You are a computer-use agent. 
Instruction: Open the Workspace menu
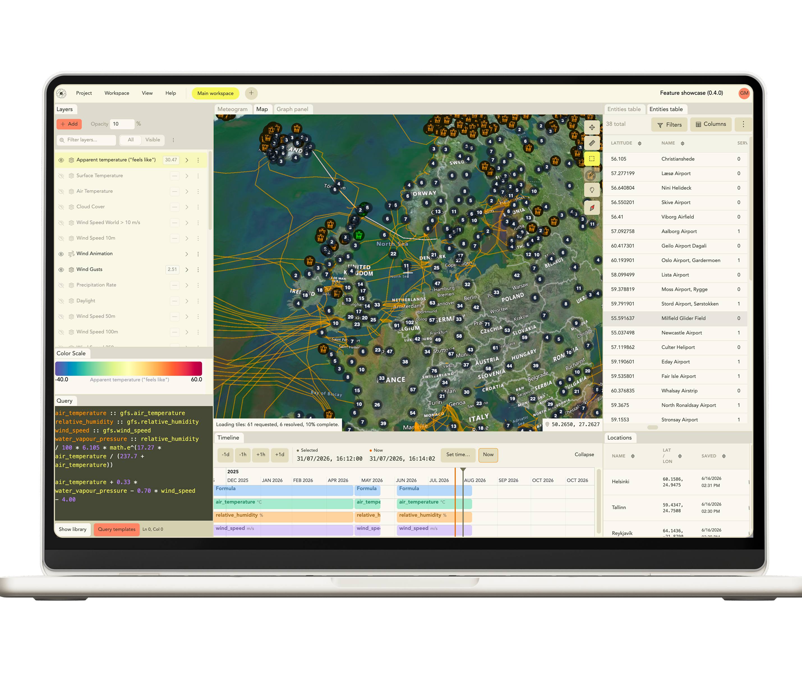coord(117,93)
